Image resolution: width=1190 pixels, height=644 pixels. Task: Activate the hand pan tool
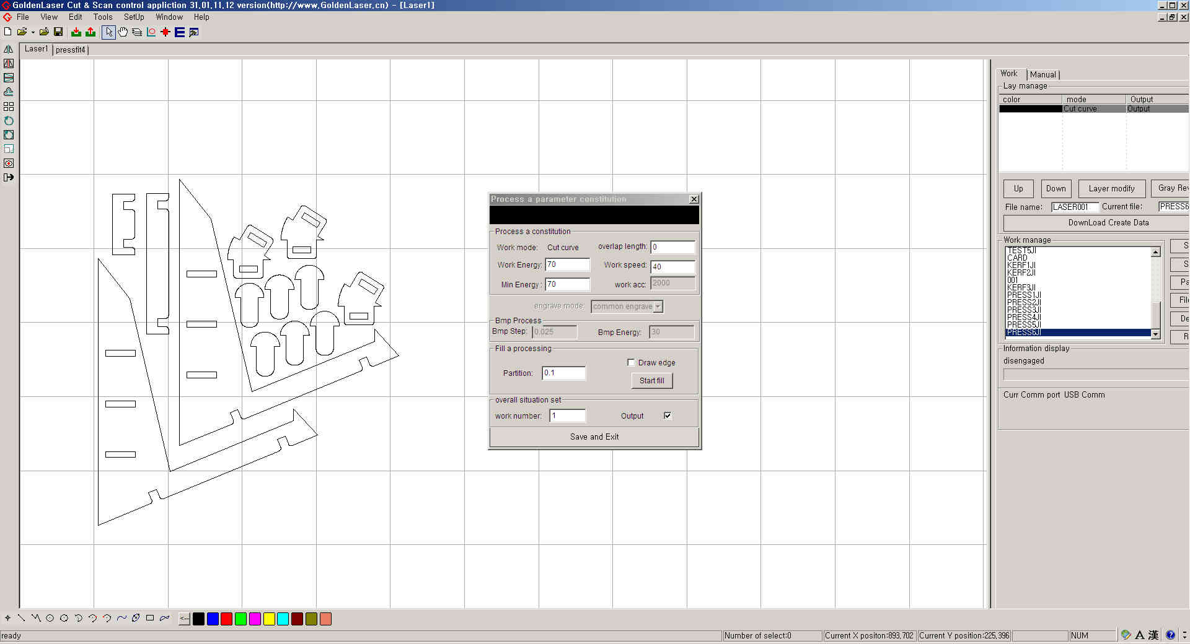tap(123, 32)
